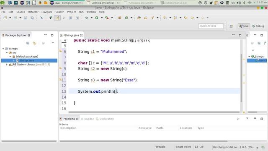The image size is (268, 151).
Task: Click the warning marker on line 6
Action: [x=60, y=51]
